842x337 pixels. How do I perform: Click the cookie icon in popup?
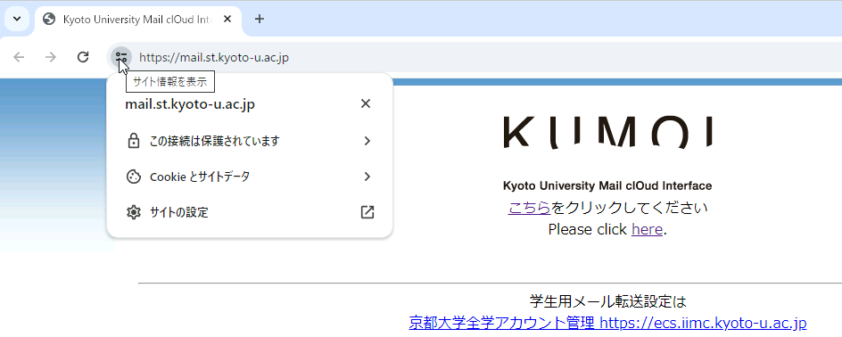pyautogui.click(x=133, y=177)
